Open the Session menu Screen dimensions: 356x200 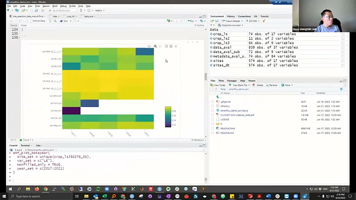click(x=46, y=6)
